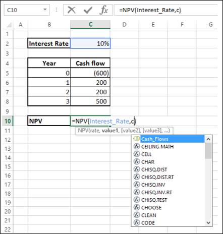This screenshot has width=223, height=234.
Task: Click inside the formula bar text
Action: point(150,10)
